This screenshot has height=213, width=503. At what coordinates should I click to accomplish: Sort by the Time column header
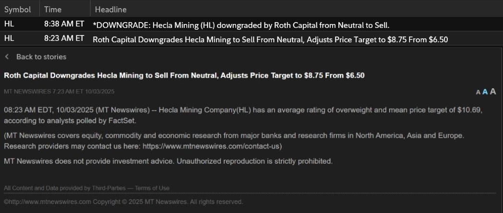coord(53,10)
